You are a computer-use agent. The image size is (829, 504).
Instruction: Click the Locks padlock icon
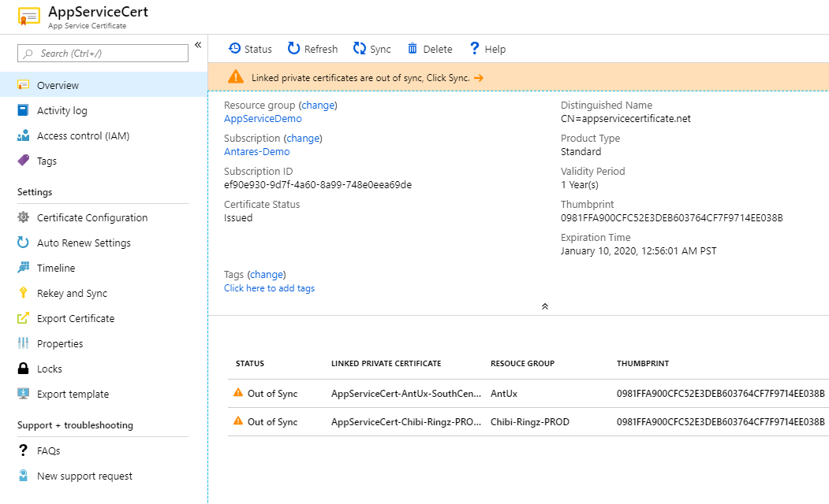[x=23, y=369]
